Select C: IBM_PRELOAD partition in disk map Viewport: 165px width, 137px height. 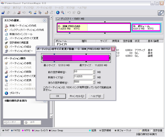coord(94,27)
